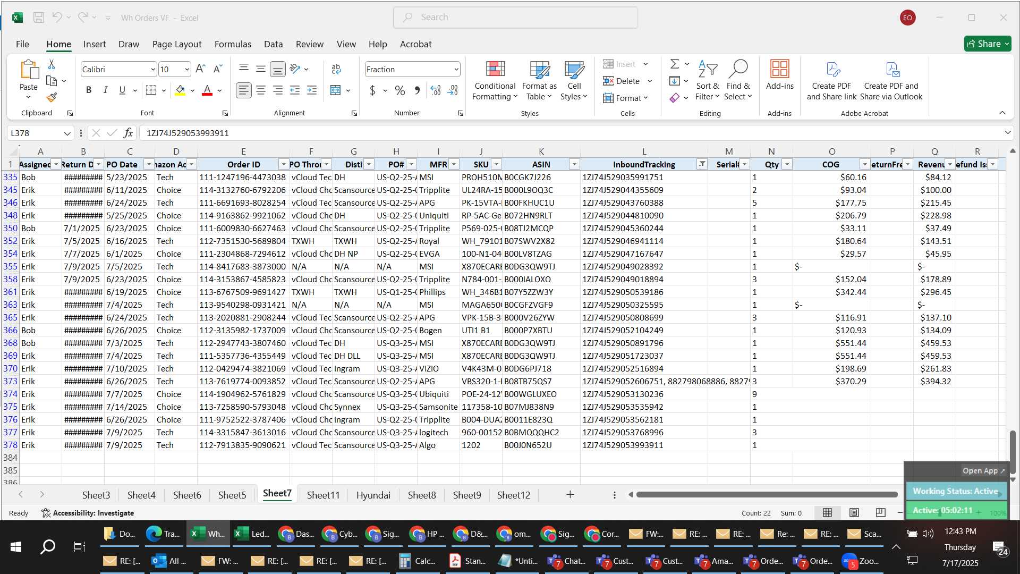The width and height of the screenshot is (1020, 574).
Task: Click the Find & Select magnifier icon
Action: (738, 69)
